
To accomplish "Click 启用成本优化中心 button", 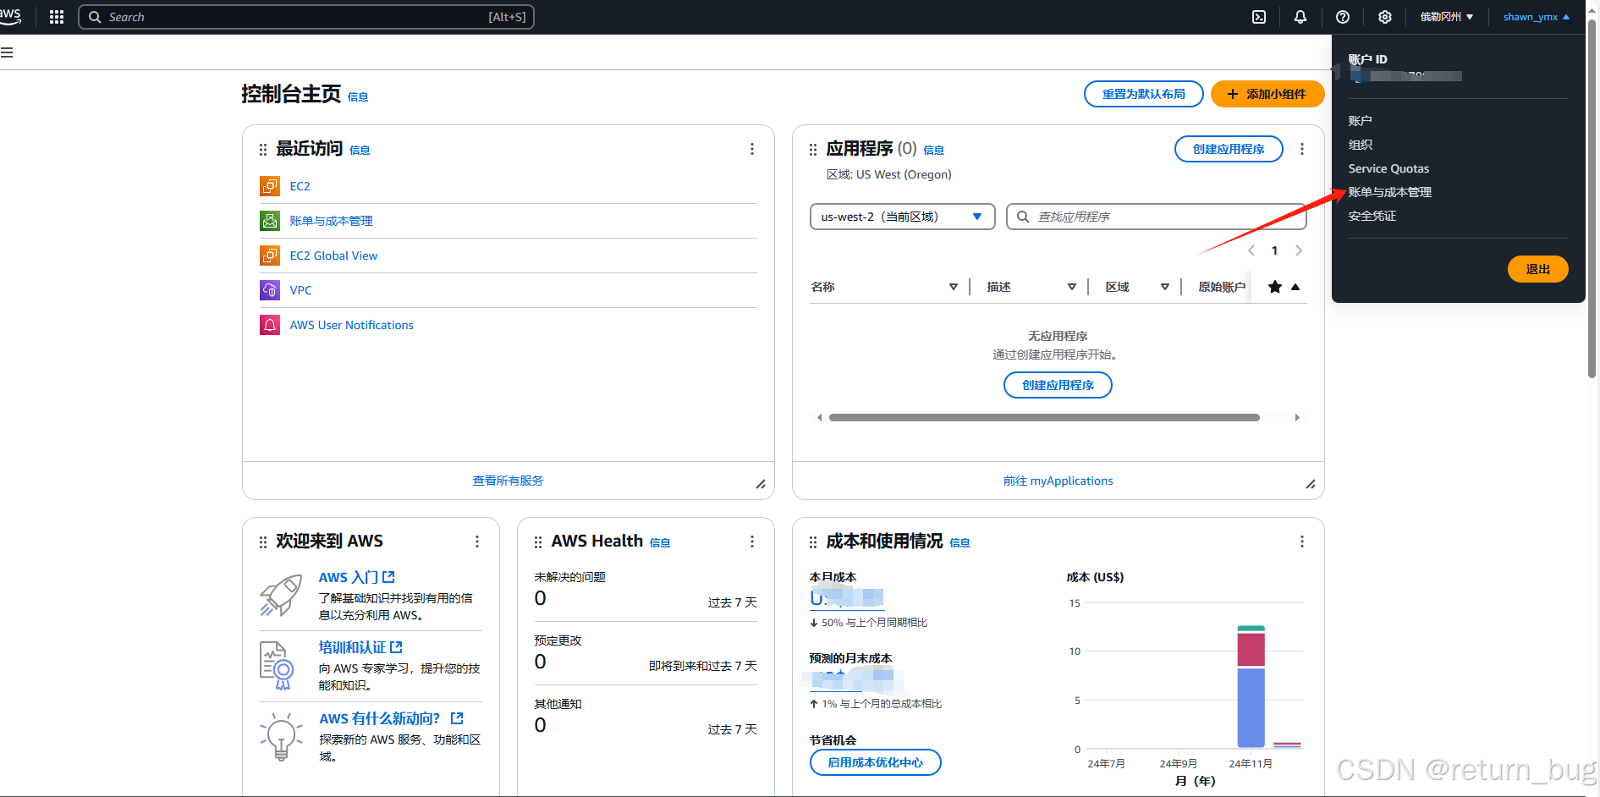I will coord(875,762).
